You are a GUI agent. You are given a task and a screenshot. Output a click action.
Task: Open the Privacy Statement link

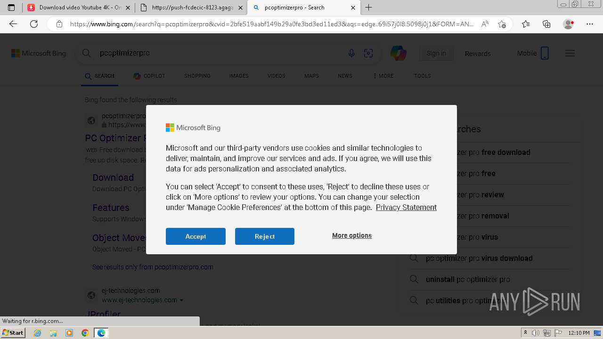[406, 207]
